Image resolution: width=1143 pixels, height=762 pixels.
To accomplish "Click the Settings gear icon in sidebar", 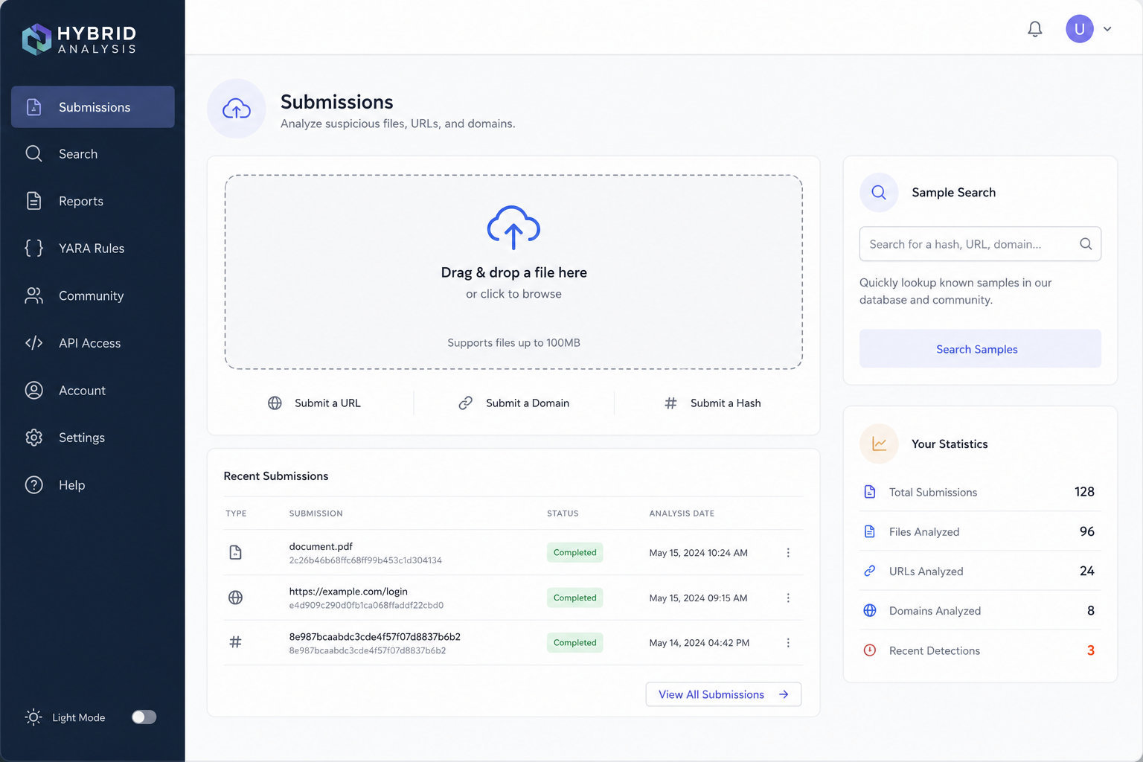I will click(x=33, y=438).
